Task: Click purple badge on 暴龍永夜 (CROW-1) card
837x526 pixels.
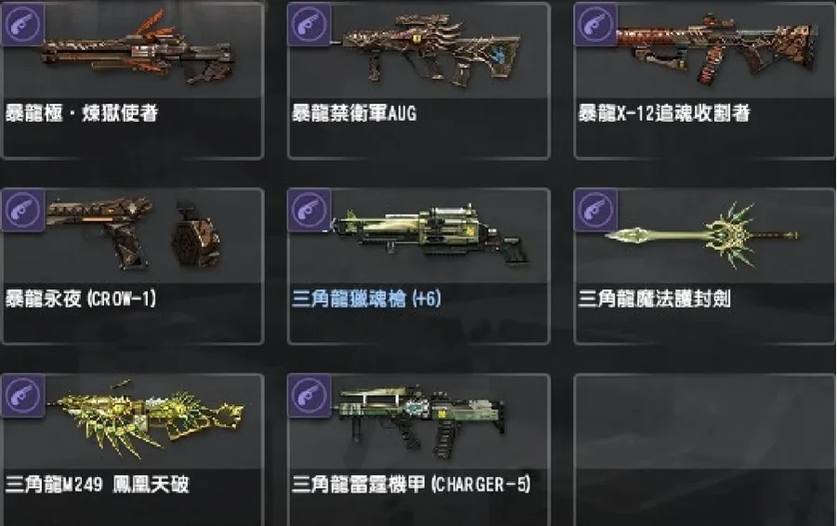Action: [x=23, y=210]
